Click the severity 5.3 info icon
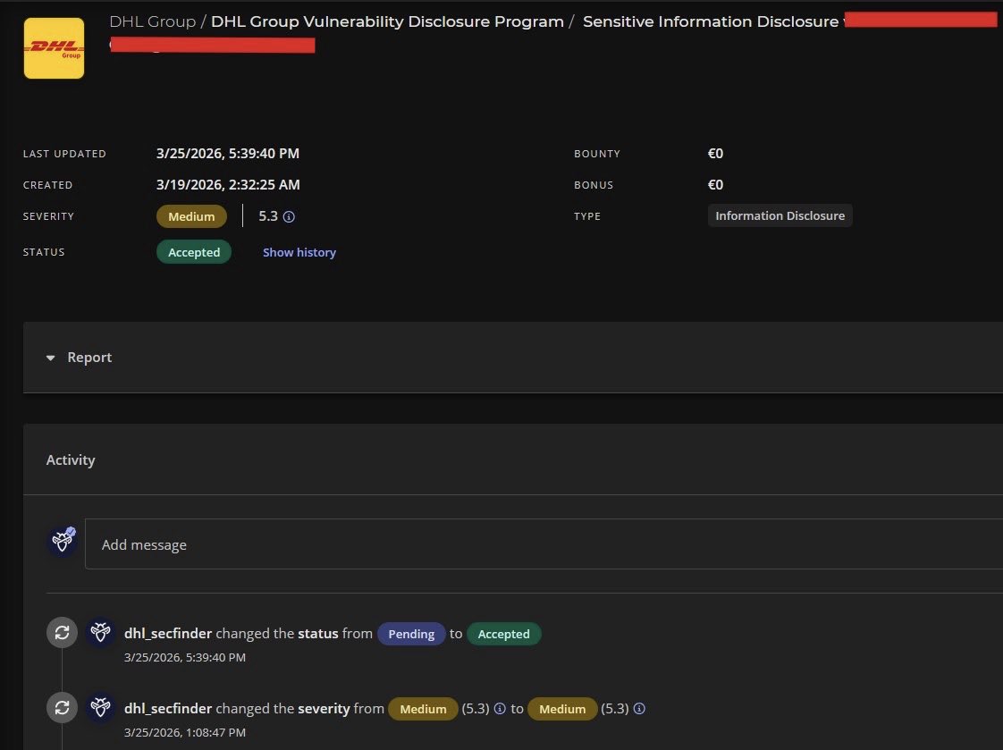This screenshot has width=1003, height=750. pyautogui.click(x=289, y=216)
